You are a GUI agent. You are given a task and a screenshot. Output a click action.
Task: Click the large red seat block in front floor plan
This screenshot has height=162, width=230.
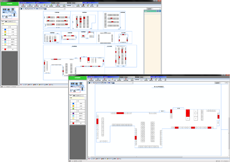[x=188, y=113]
